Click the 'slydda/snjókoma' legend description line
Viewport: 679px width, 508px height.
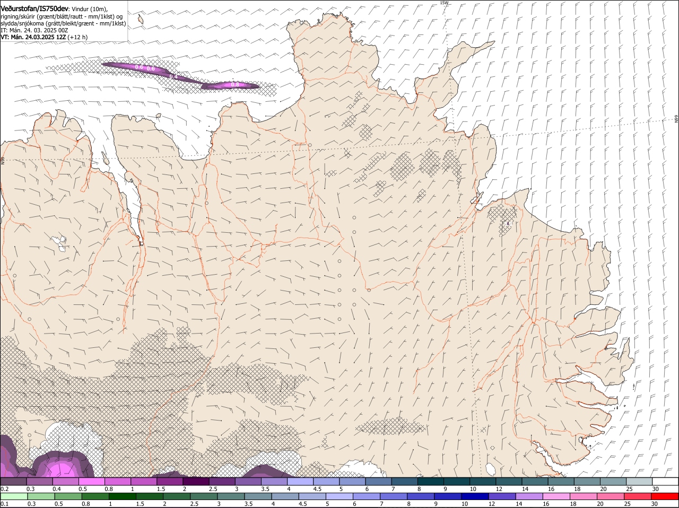pyautogui.click(x=63, y=23)
